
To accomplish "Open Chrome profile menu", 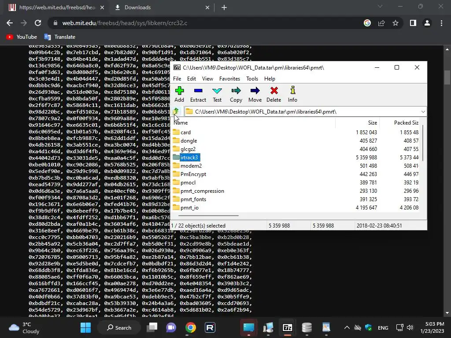I will click(427, 23).
